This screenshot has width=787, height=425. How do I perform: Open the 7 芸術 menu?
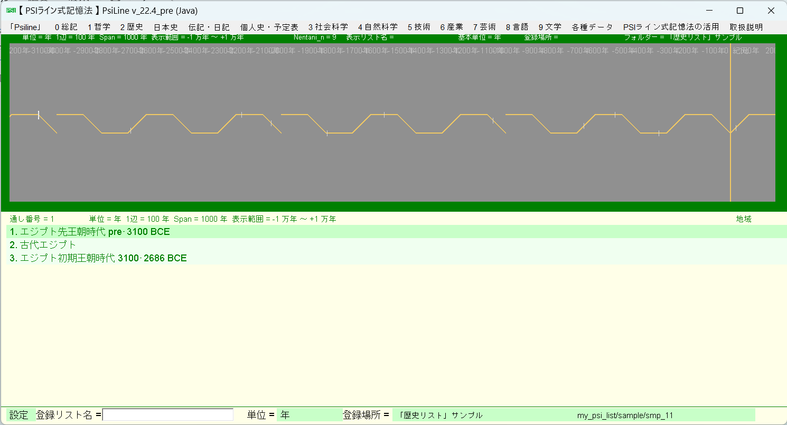pyautogui.click(x=484, y=27)
